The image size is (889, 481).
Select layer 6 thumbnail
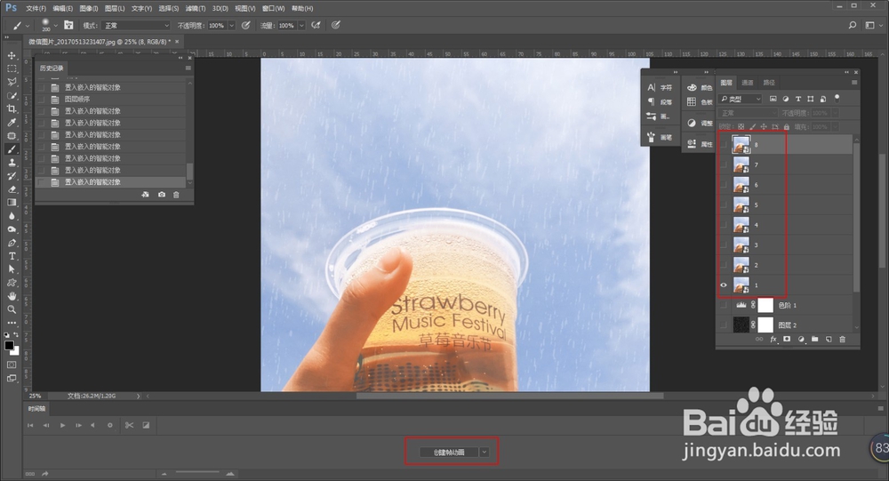tap(741, 185)
